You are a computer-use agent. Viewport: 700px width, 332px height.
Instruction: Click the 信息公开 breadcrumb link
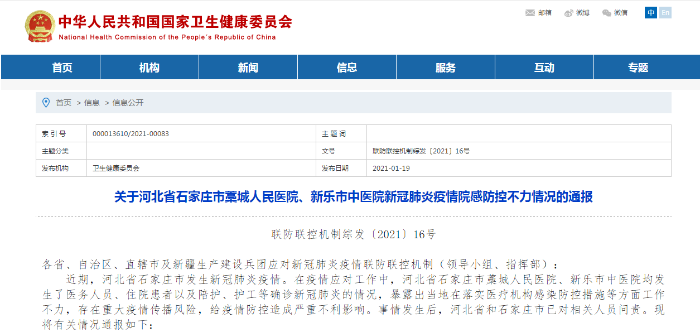coord(128,103)
